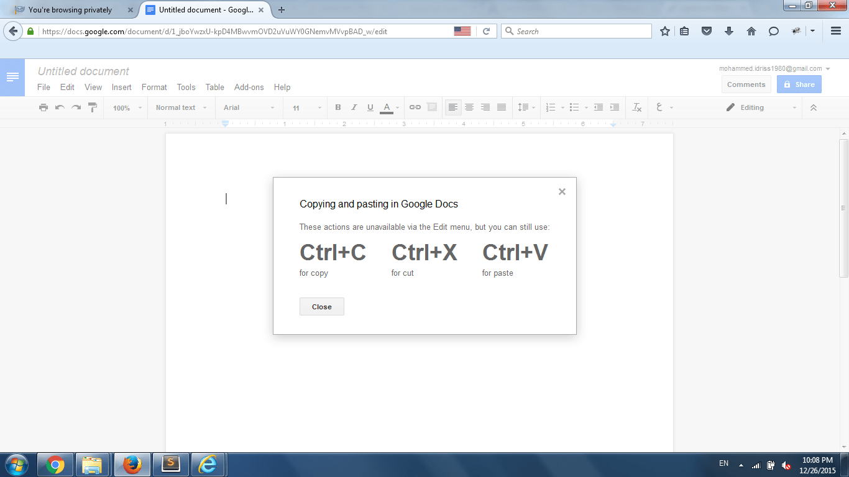Image resolution: width=849 pixels, height=477 pixels.
Task: Open the 100% zoom dropdown
Action: [127, 107]
